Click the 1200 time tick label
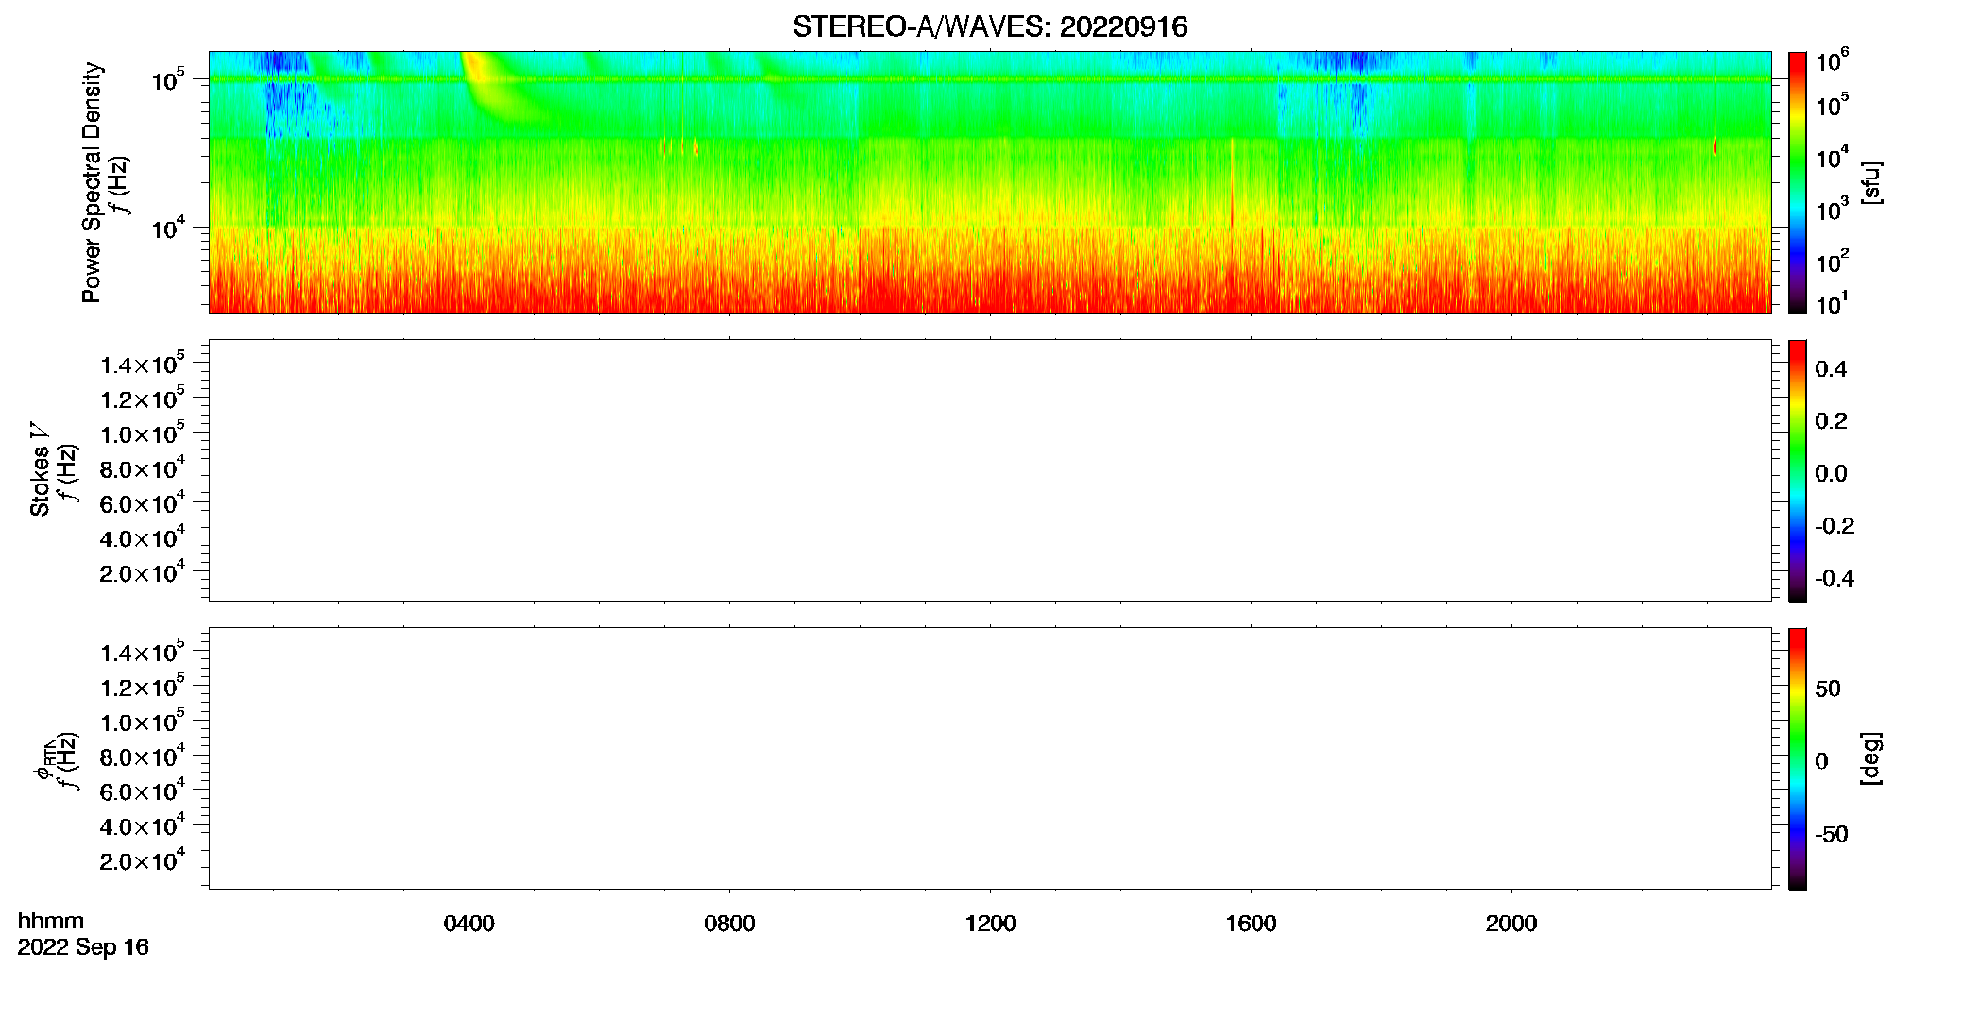The width and height of the screenshot is (1980, 1020). [990, 924]
